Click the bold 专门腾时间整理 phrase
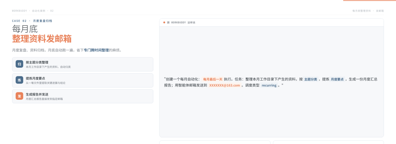Image resolution: width=396 pixels, height=144 pixels. click(96, 50)
